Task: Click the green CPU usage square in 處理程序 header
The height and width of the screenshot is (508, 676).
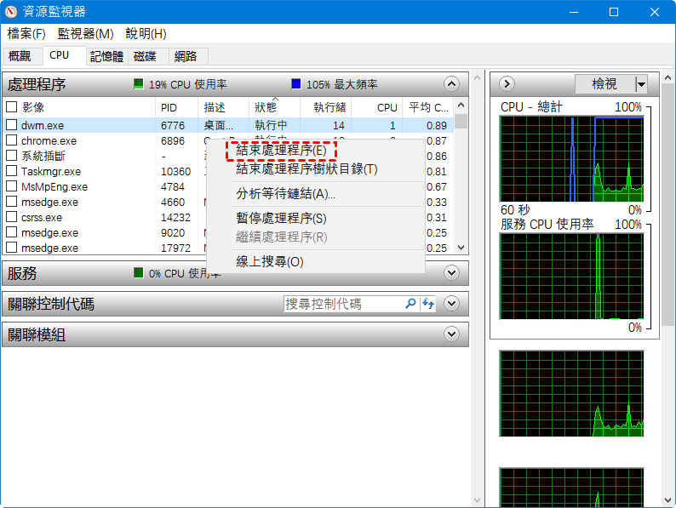Action: pyautogui.click(x=139, y=84)
